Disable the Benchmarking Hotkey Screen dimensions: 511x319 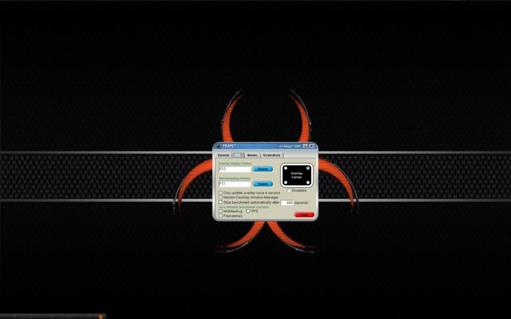(262, 184)
